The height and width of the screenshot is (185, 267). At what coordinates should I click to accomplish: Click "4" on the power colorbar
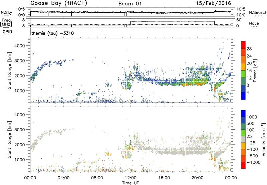click(248, 93)
